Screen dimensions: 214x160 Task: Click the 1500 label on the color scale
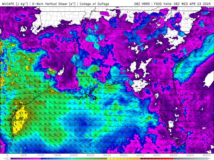(x=57, y=155)
